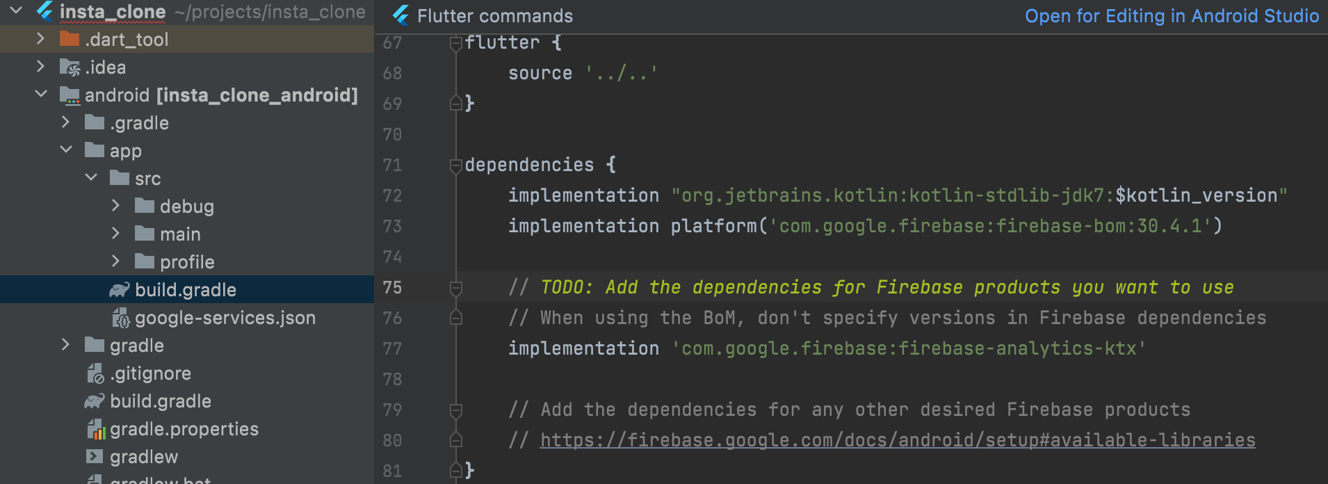Click the debug folder icon
Screen dimensions: 1328x484
tap(145, 206)
